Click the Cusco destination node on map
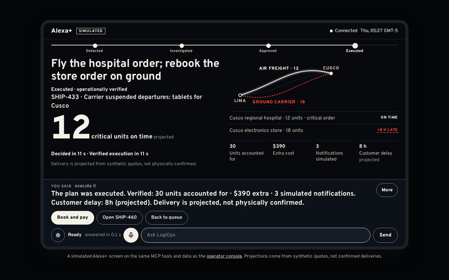 point(331,73)
